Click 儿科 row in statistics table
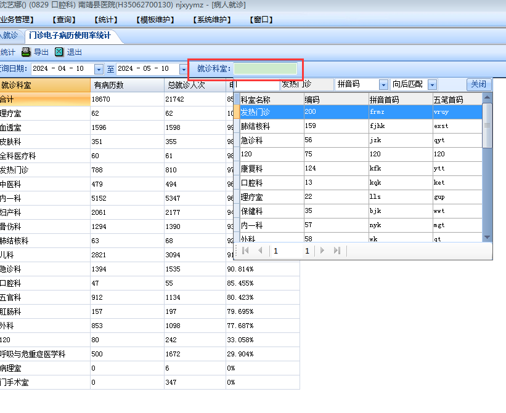This screenshot has height=413, width=506. point(116,255)
